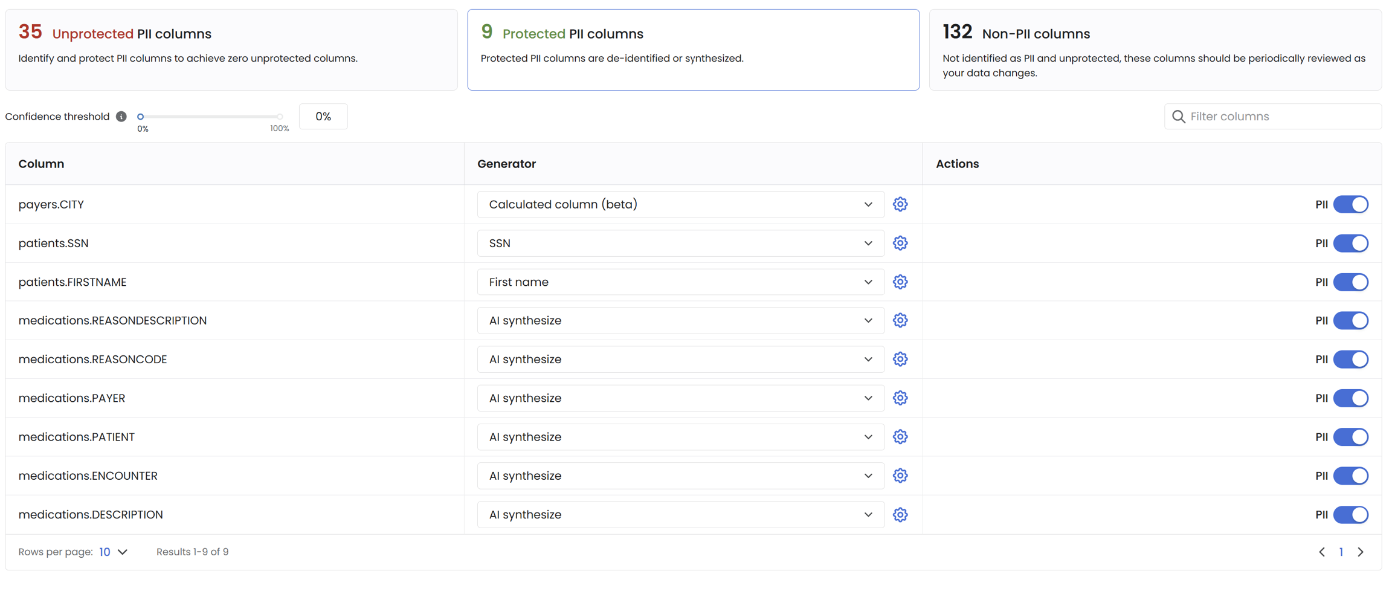Click page number 1 in pagination
Viewport: 1392px width, 591px height.
1341,552
